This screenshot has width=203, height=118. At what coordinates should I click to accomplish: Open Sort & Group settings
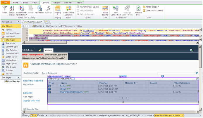[12, 11]
